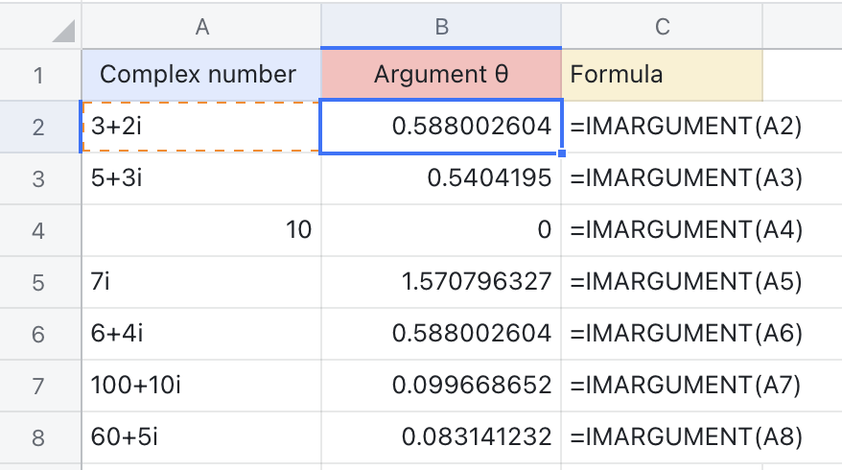The height and width of the screenshot is (470, 842).
Task: Select row 8 header
Action: click(x=38, y=437)
